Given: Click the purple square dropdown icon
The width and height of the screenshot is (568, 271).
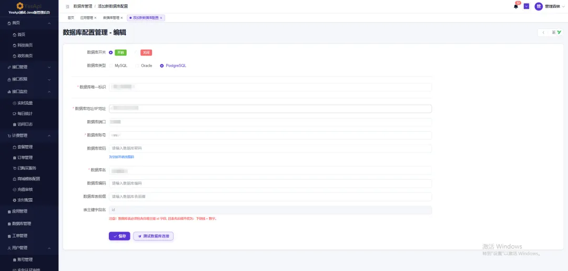Looking at the screenshot, I should (x=526, y=6).
